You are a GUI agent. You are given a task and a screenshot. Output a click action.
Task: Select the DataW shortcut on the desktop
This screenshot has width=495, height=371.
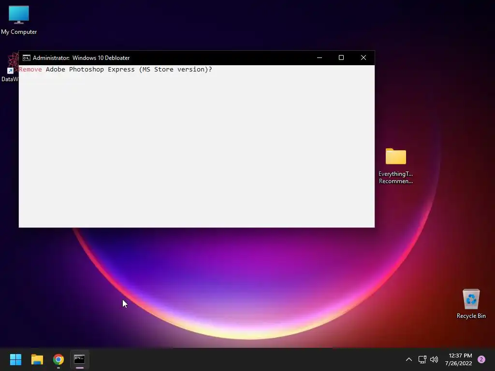coord(10,68)
